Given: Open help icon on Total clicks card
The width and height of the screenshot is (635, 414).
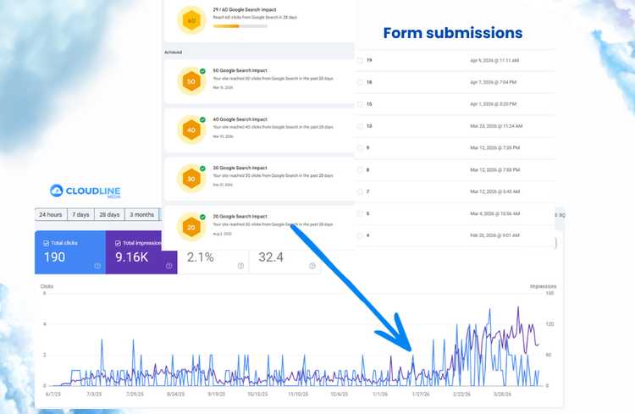Looking at the screenshot, I should coord(97,266).
